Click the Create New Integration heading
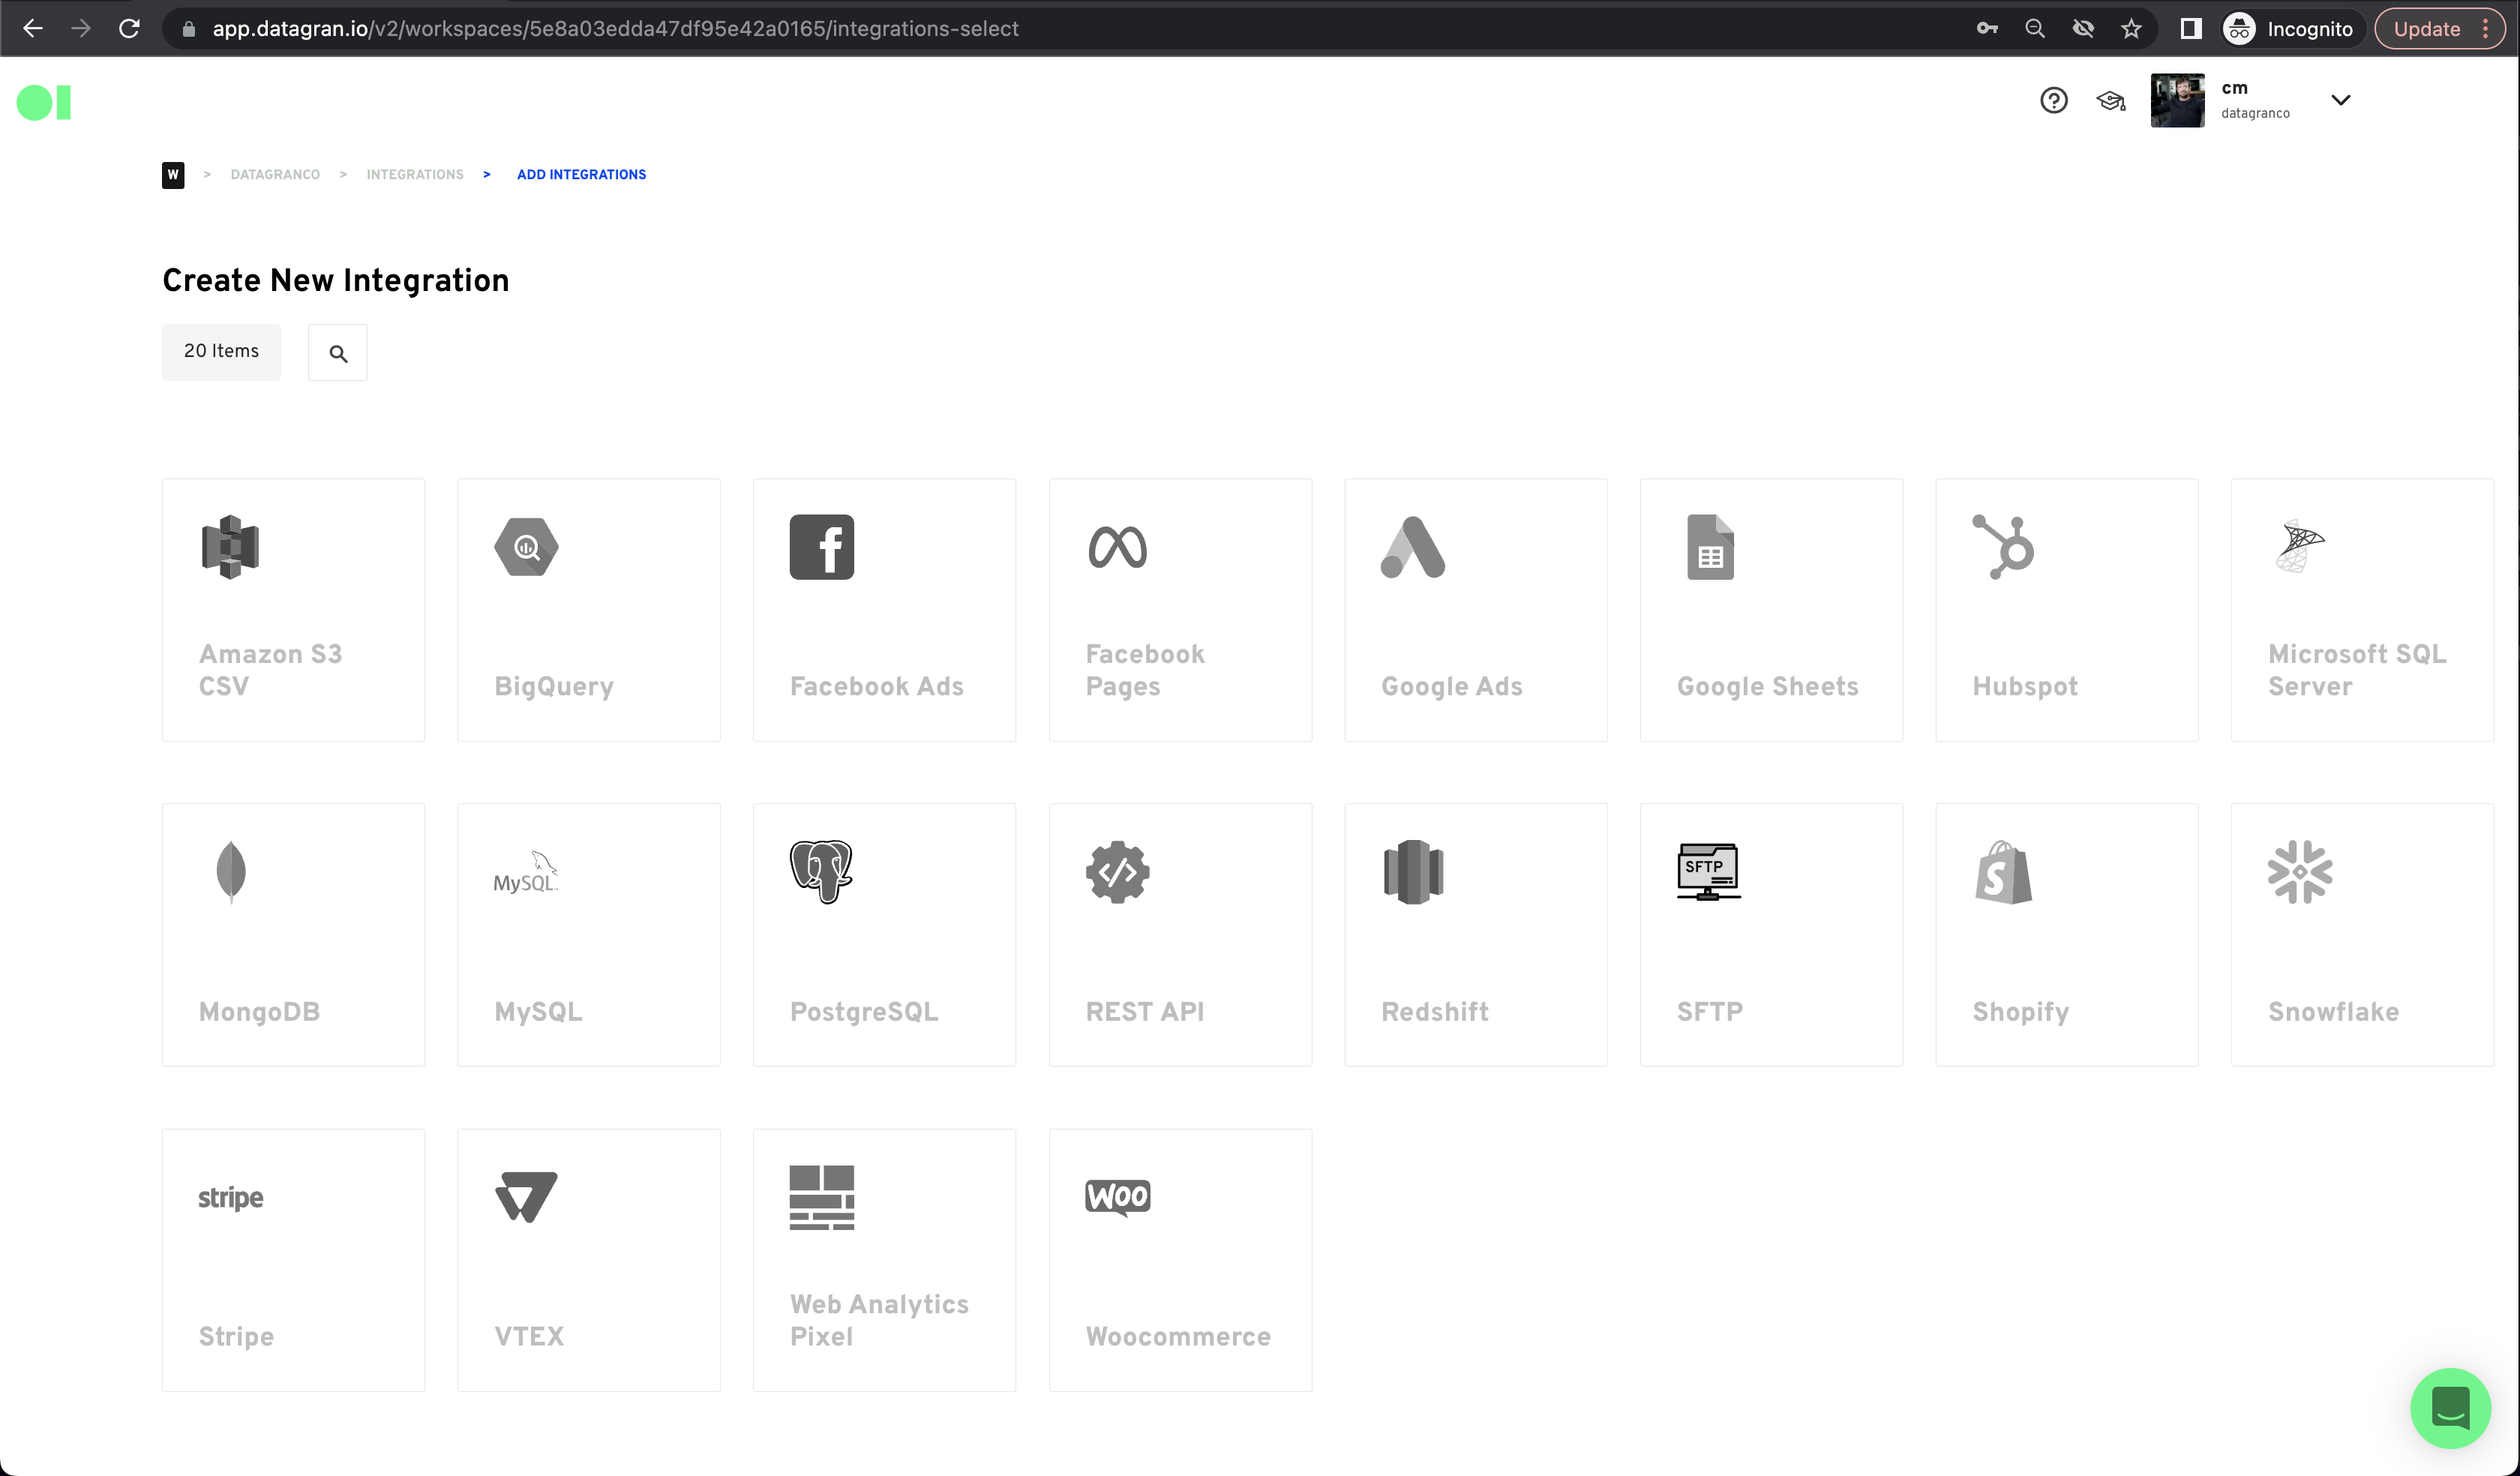 click(336, 281)
